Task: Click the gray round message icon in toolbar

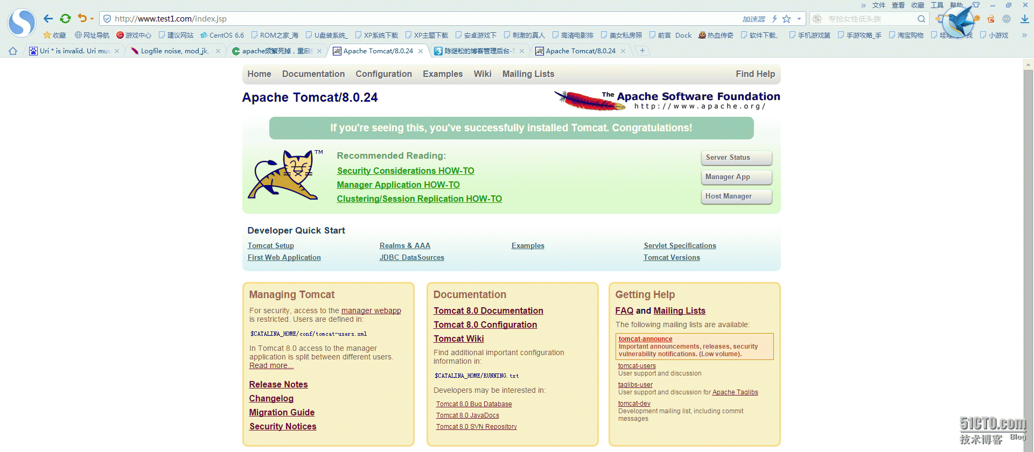Action: (1007, 19)
